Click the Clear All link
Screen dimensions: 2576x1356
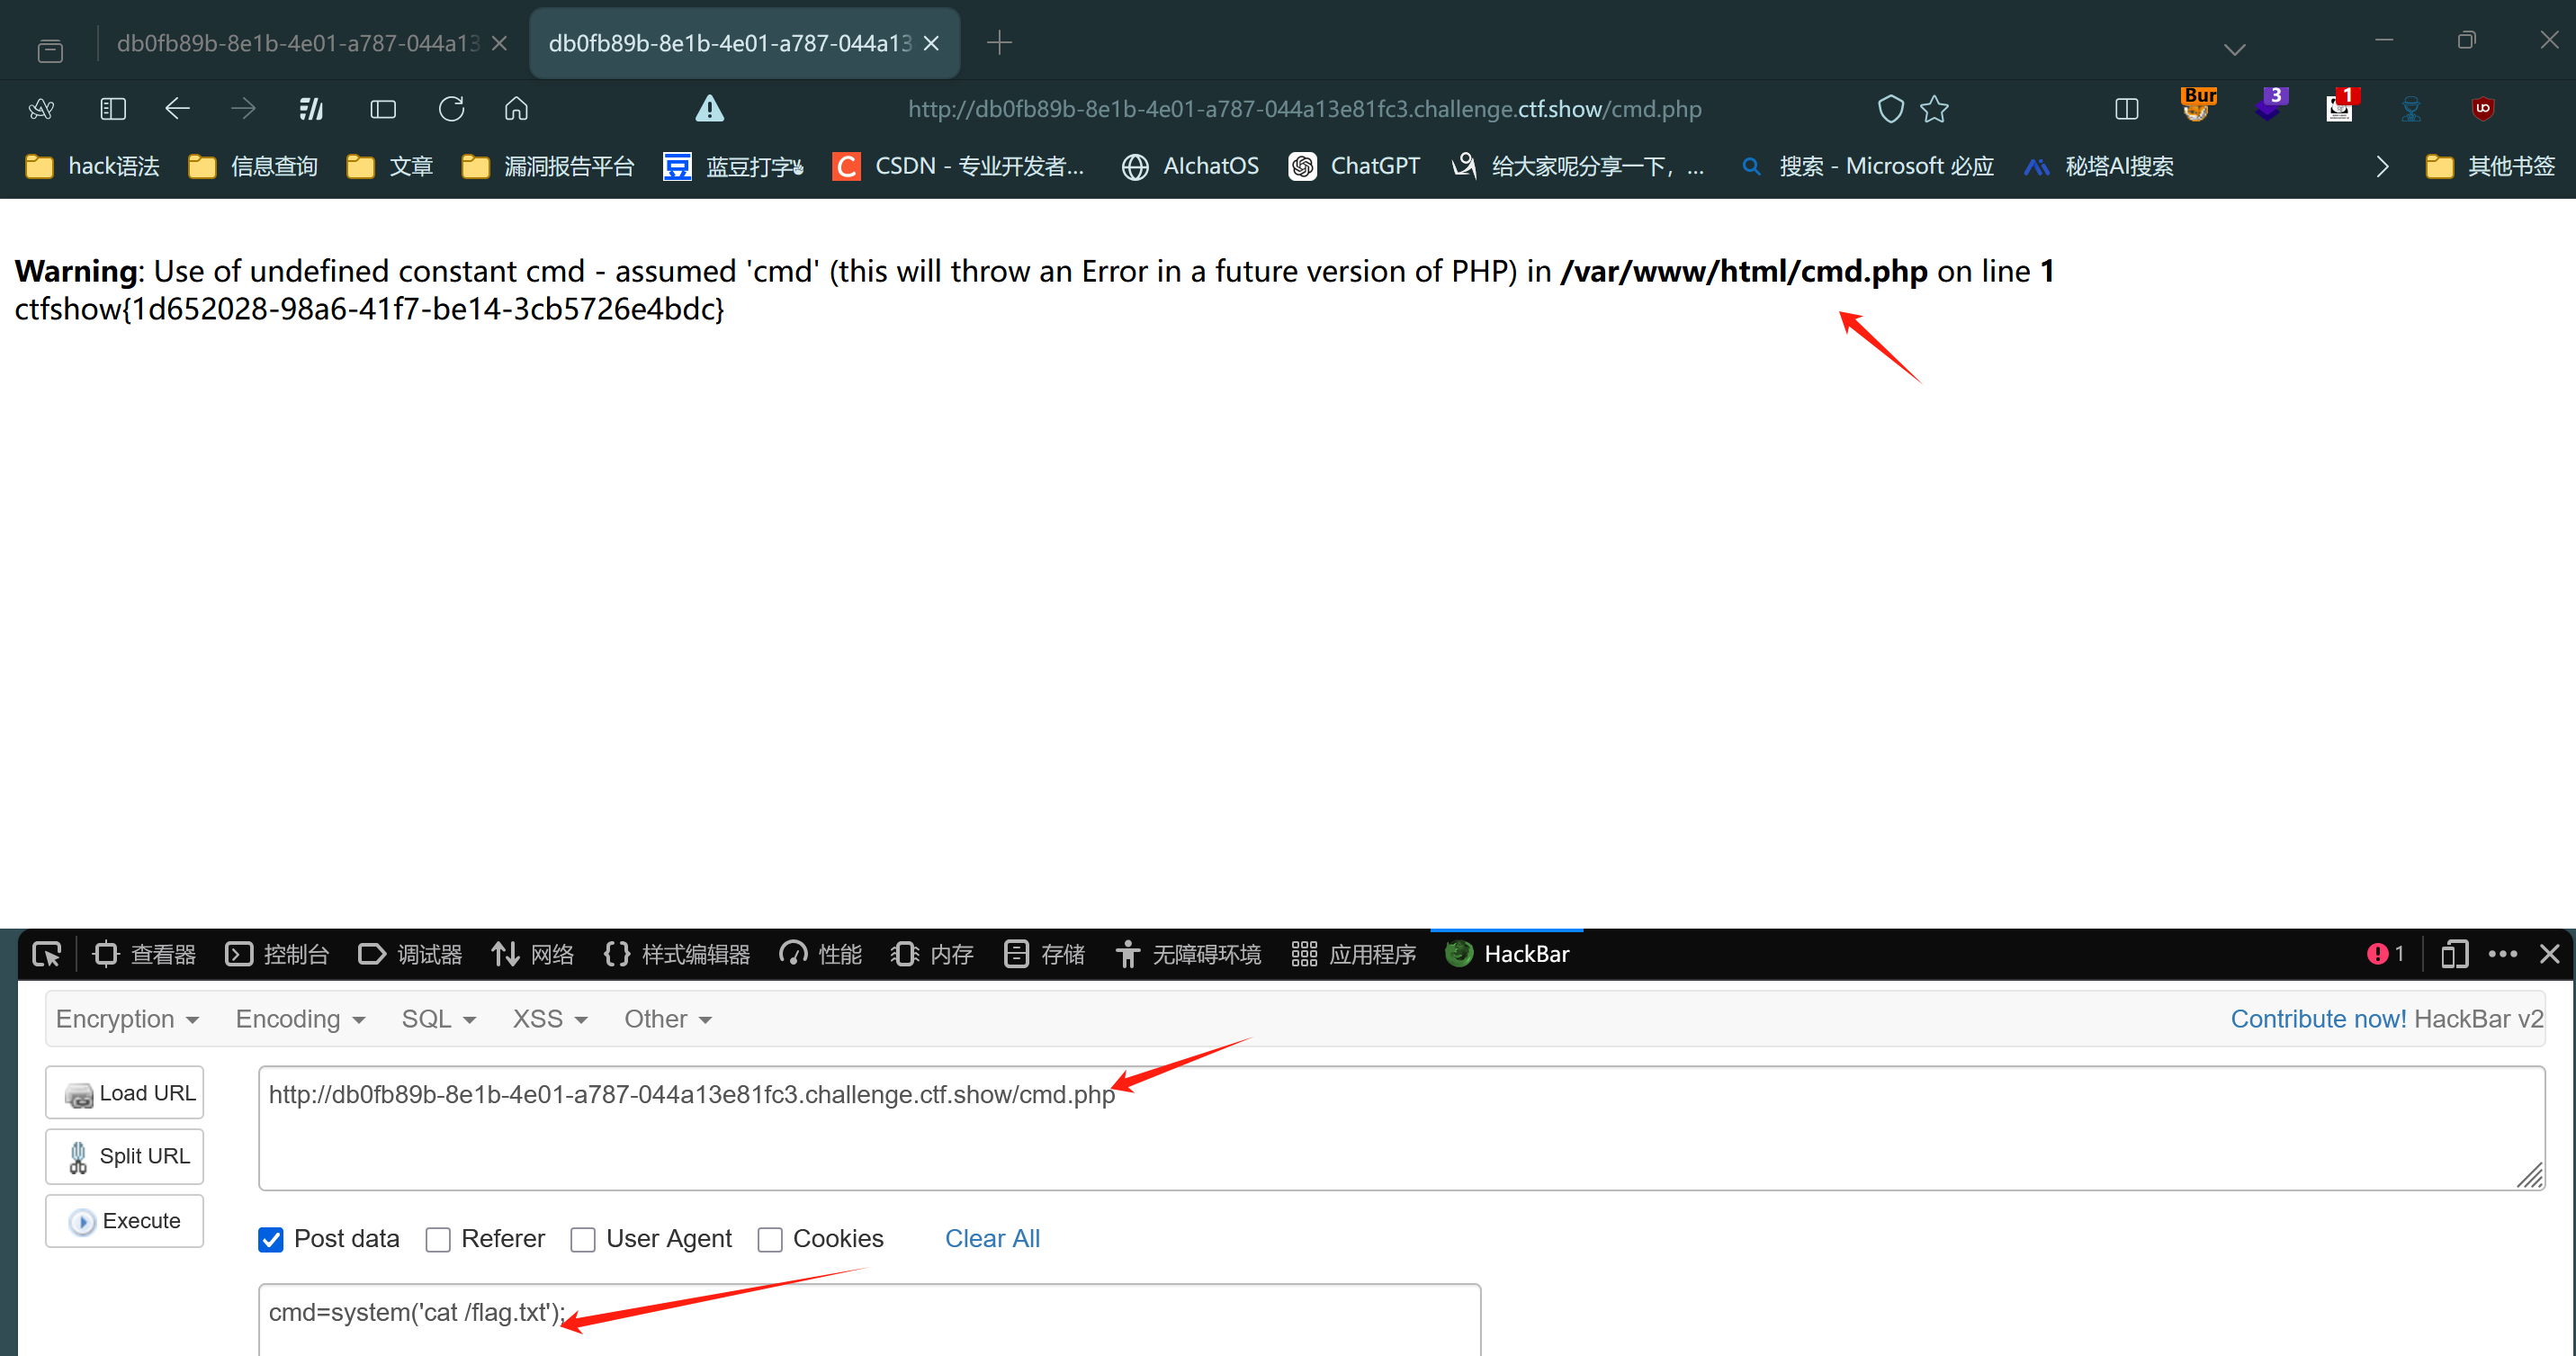[x=992, y=1238]
